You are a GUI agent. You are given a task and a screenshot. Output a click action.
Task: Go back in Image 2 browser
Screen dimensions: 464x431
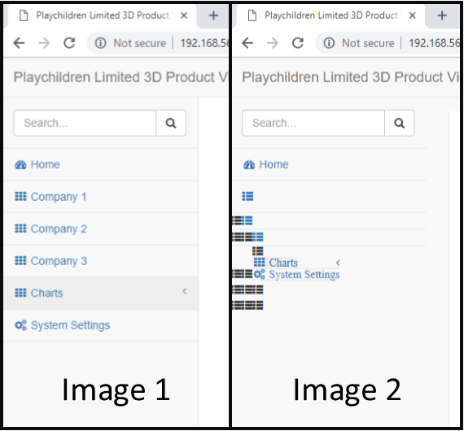(247, 43)
